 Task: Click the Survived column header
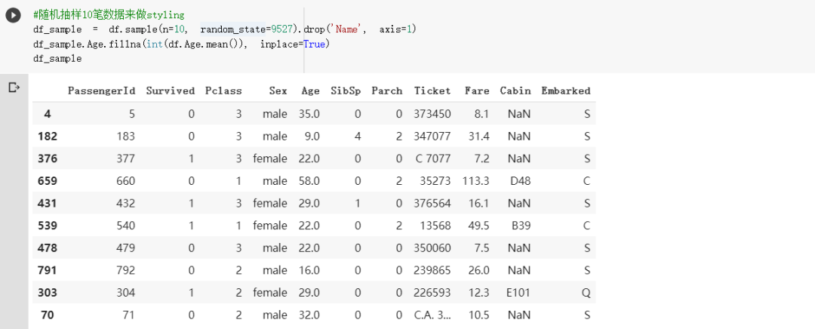tap(170, 91)
